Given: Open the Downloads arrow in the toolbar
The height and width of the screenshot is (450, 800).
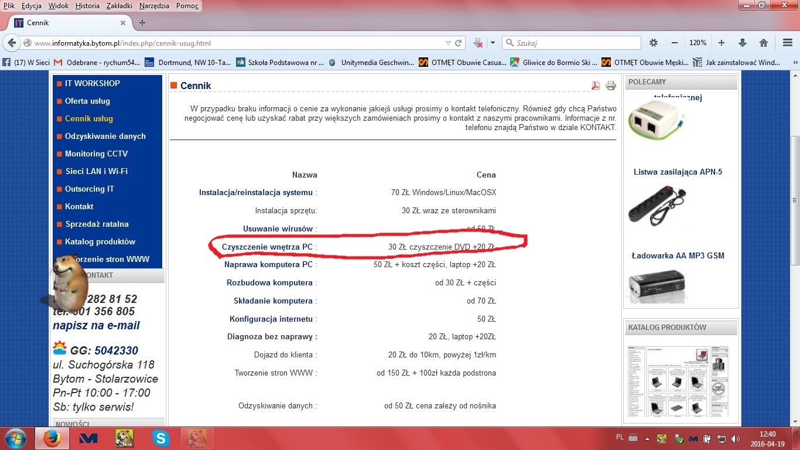Looking at the screenshot, I should pyautogui.click(x=743, y=43).
